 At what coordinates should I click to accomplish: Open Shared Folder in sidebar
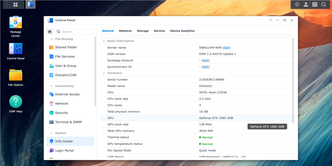66,47
